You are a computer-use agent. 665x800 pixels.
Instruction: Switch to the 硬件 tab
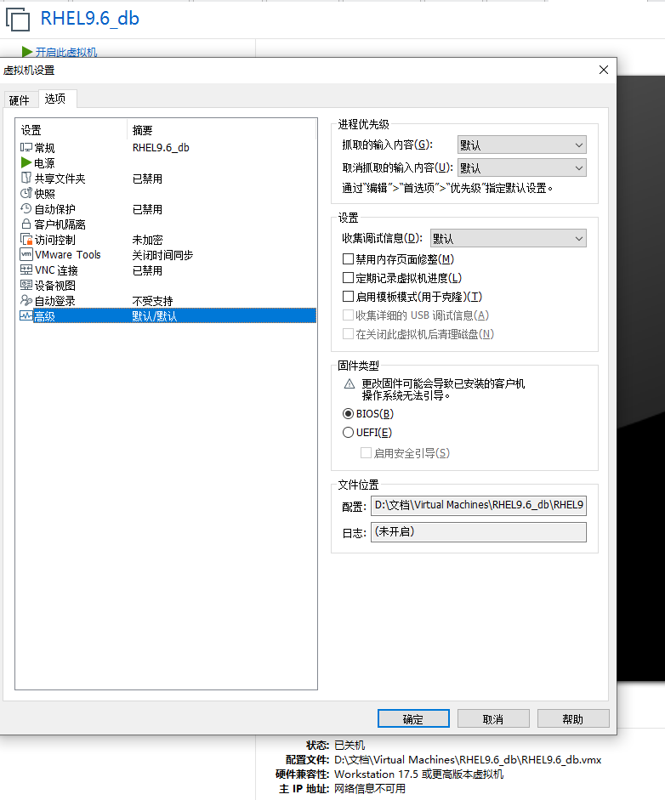pyautogui.click(x=20, y=100)
